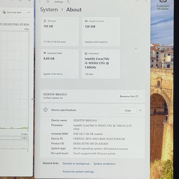Click the Settings back arrow
179x179 pixels.
[40, 1]
